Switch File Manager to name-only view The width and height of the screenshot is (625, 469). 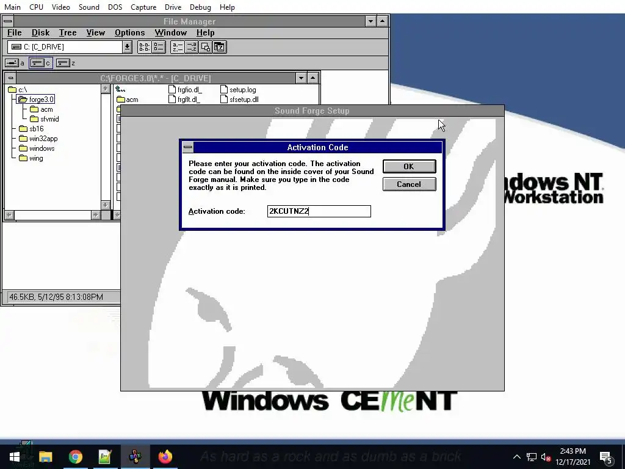click(x=144, y=47)
